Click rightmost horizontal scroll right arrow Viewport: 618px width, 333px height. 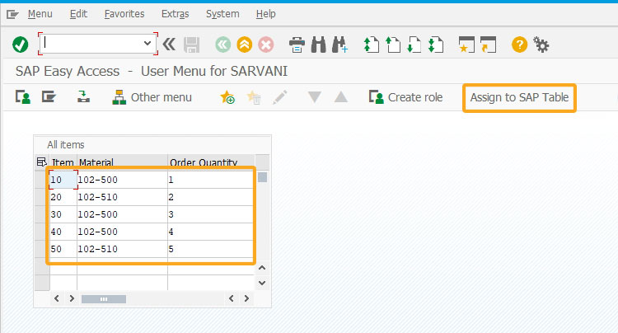click(246, 298)
